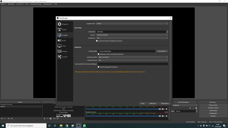This screenshot has height=128, width=228.
Task: Click the Übernehmen button
Action: point(165,103)
